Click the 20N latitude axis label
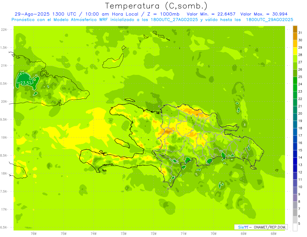The image size is (307, 237). [4, 101]
